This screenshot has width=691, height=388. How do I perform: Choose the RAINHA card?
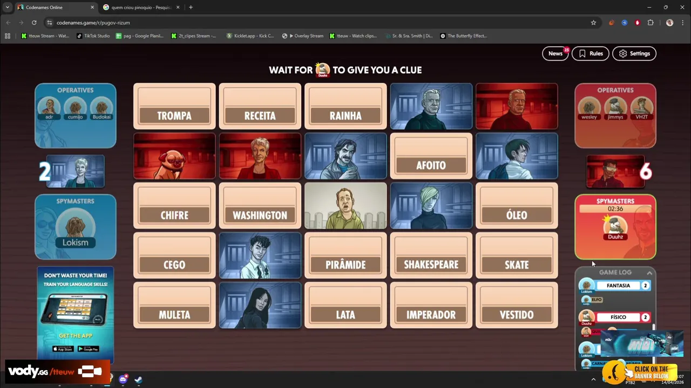pos(345,106)
